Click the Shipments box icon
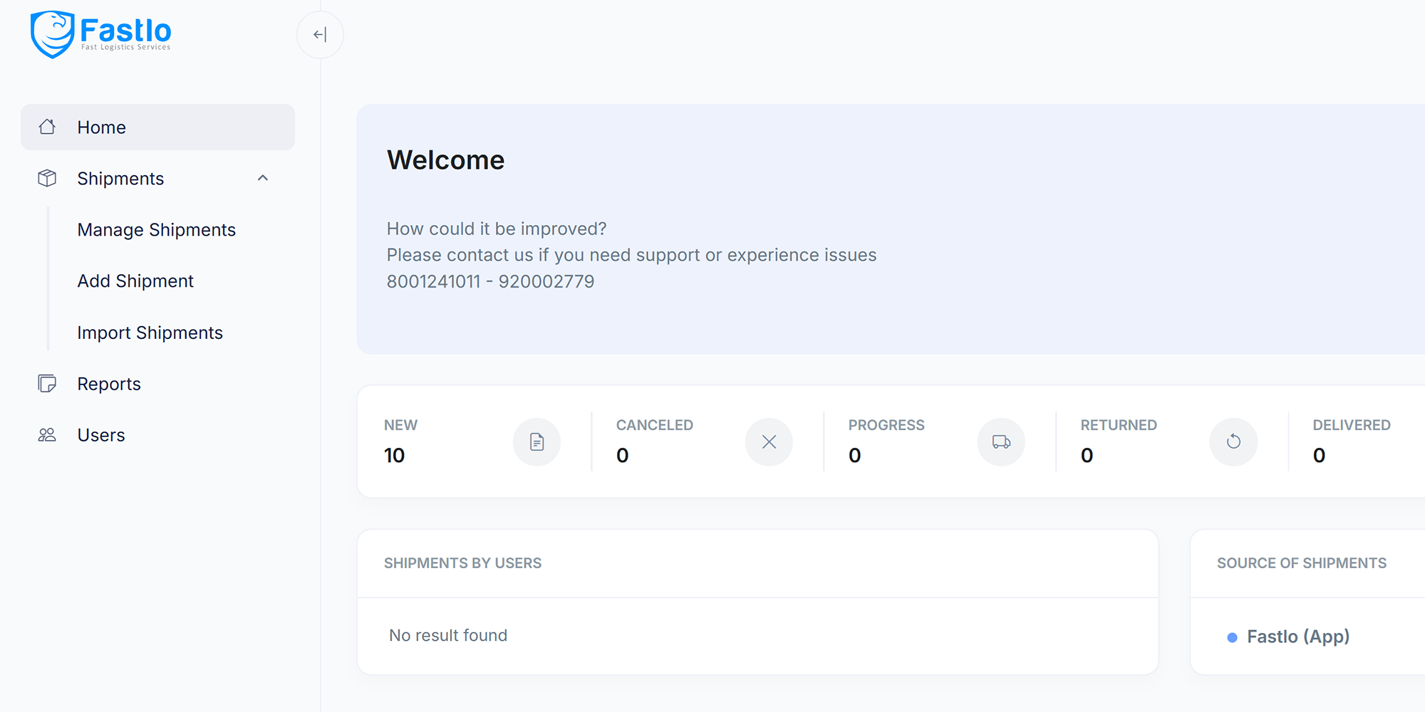 click(x=47, y=178)
